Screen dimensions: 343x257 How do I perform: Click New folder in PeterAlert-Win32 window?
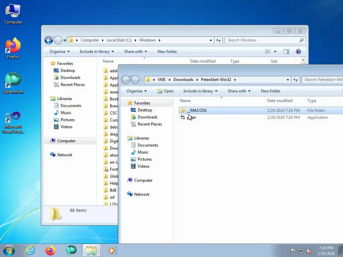point(271,91)
